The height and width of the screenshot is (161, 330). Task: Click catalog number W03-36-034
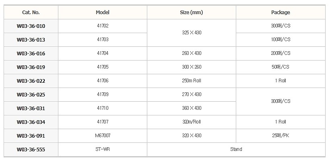31,122
